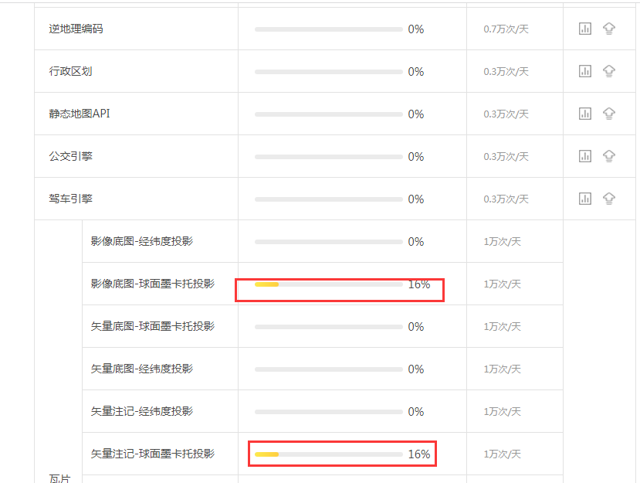This screenshot has height=483, width=640.
Task: Open statistics chart icon for 逆地理编码
Action: (x=585, y=29)
